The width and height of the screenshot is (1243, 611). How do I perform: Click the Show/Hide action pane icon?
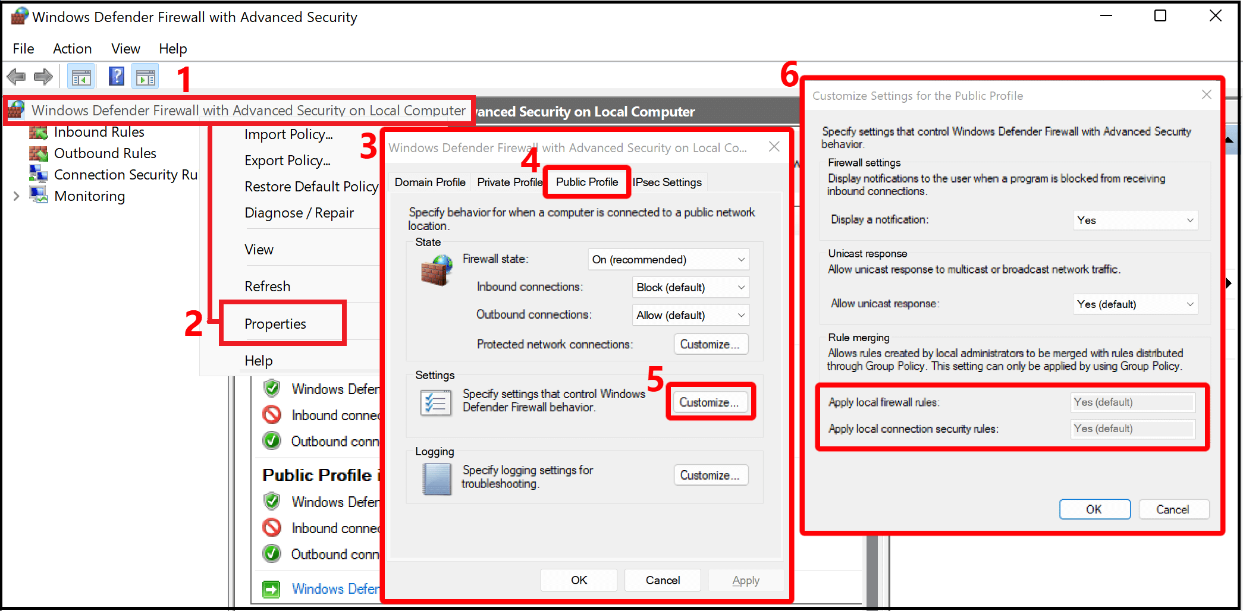(x=145, y=76)
